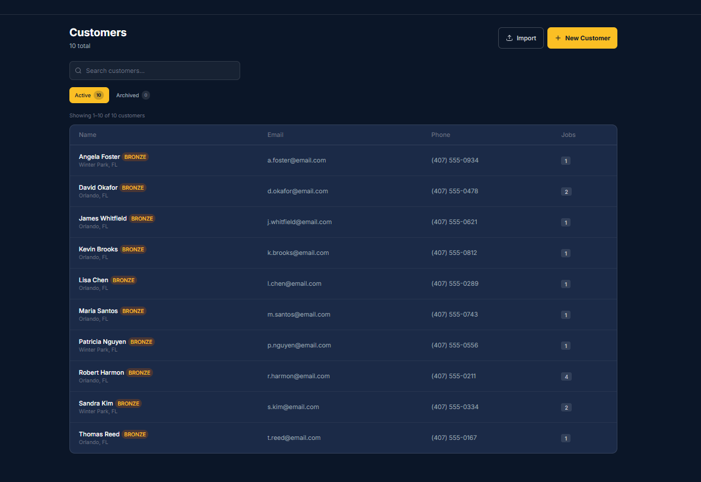Click phone number (407) 555-0621
Image resolution: width=701 pixels, height=482 pixels.
(x=454, y=222)
